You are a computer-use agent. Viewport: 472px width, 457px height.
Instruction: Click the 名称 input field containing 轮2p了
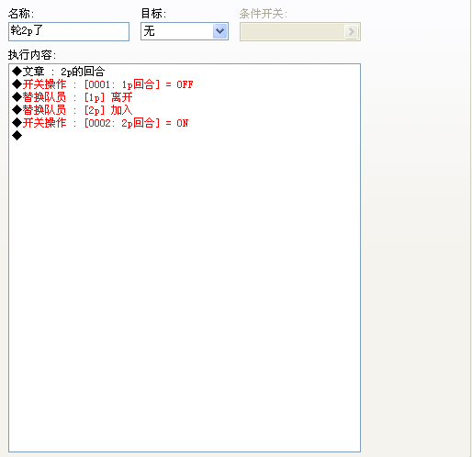coord(69,31)
